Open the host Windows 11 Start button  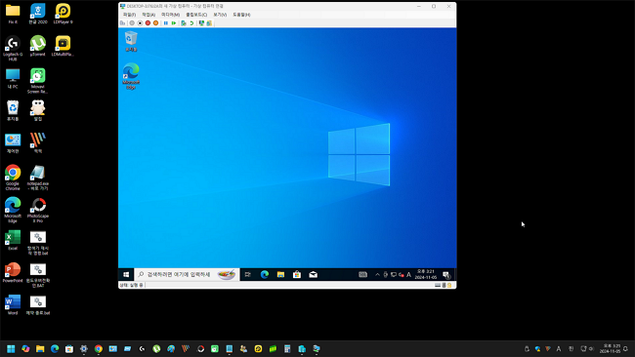coord(11,348)
